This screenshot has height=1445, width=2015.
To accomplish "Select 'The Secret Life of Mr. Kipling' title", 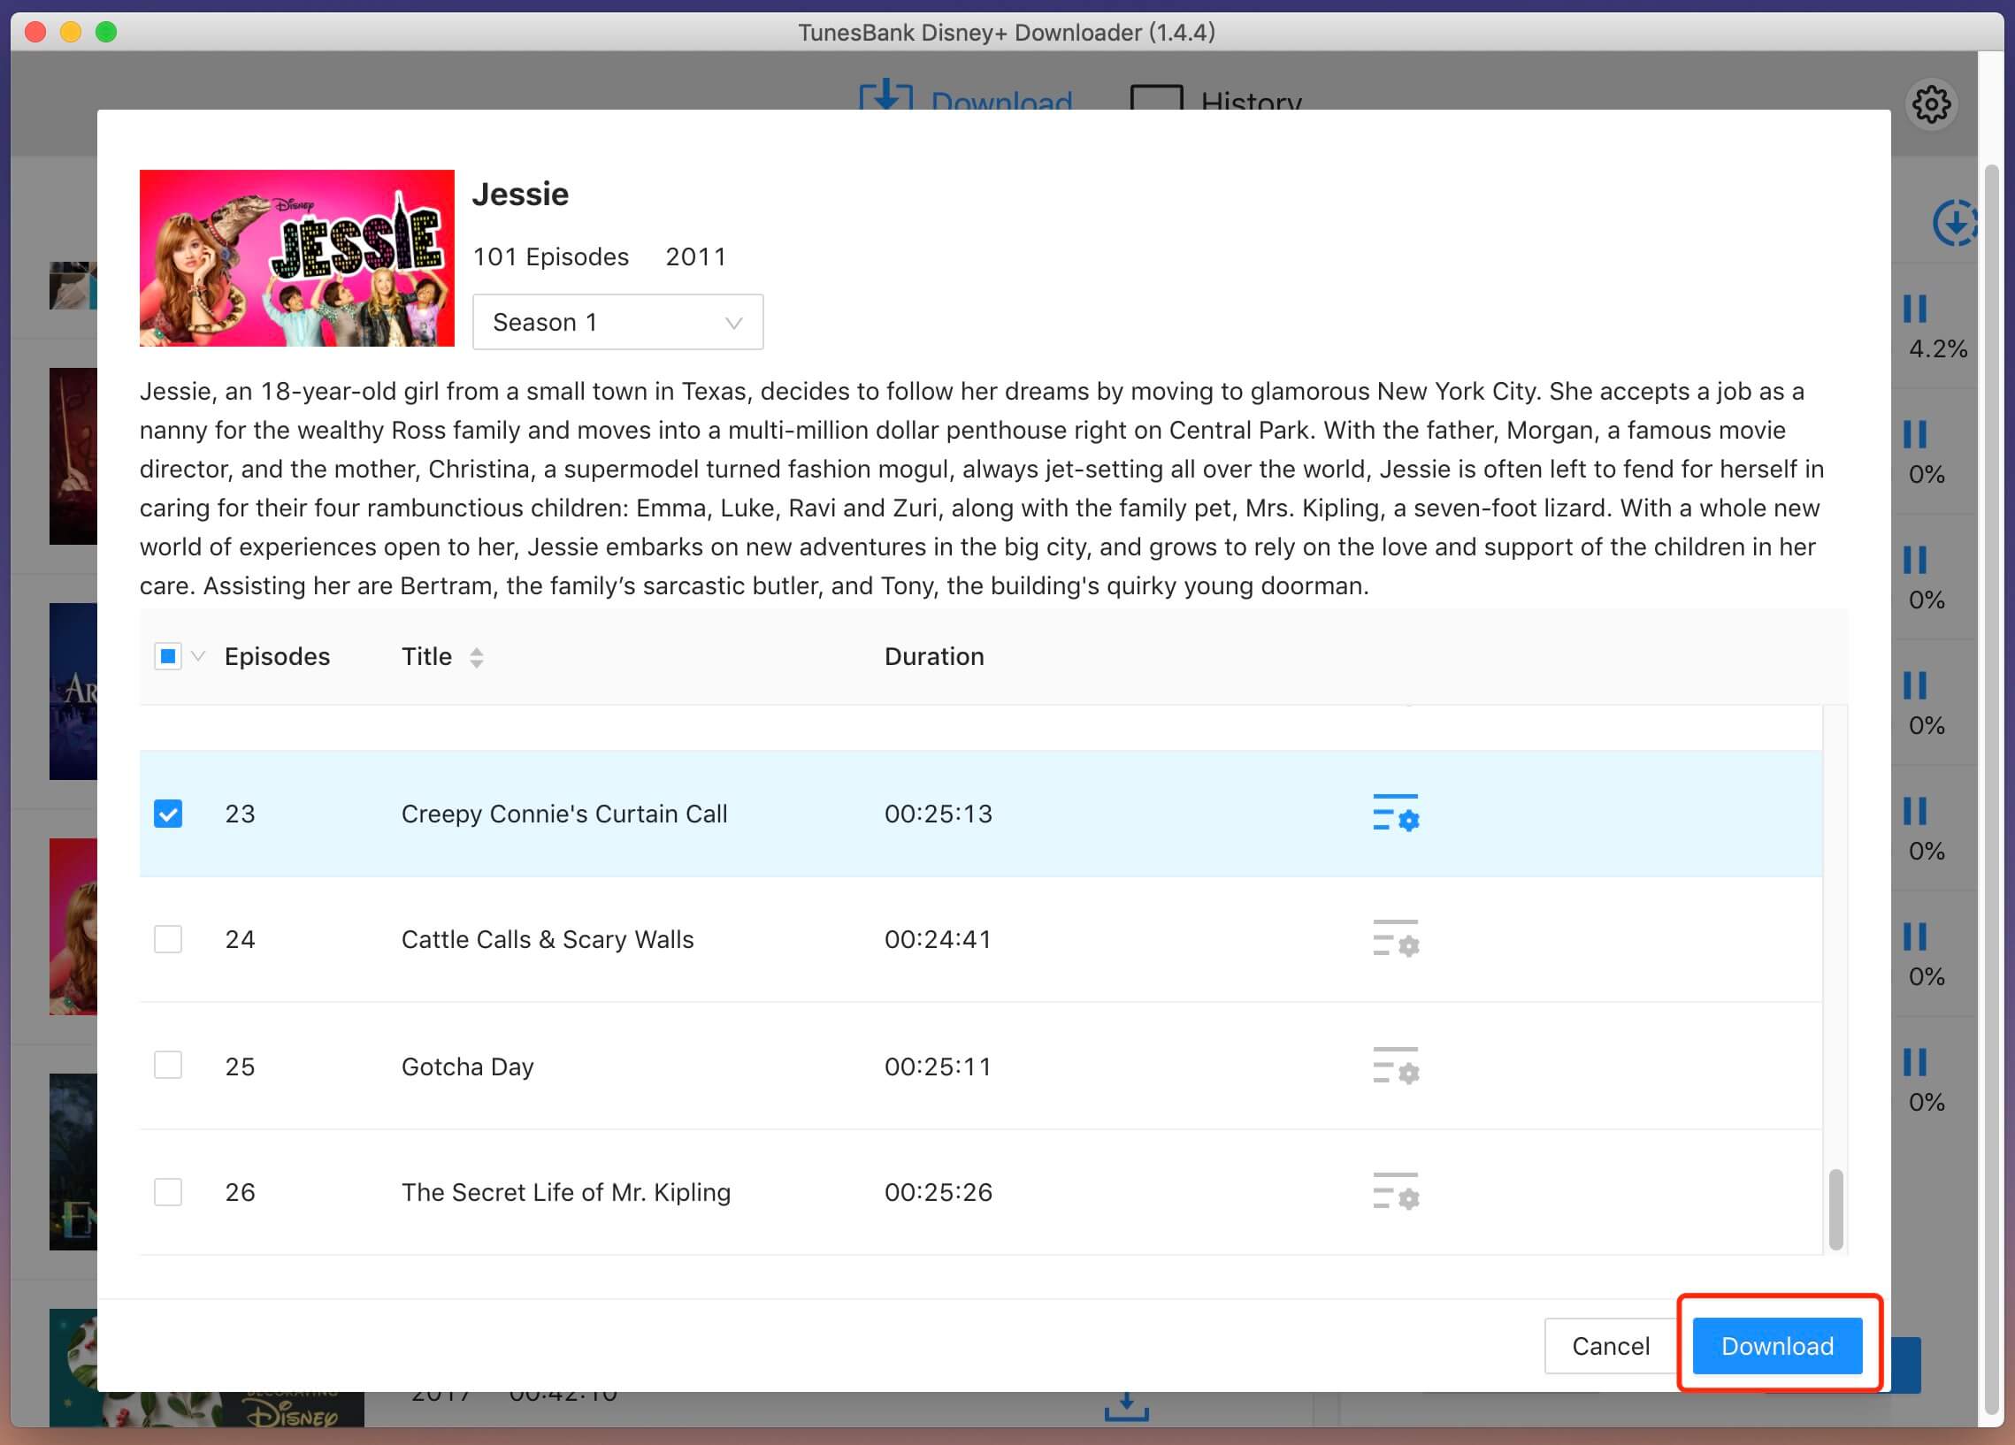I will pos(566,1192).
